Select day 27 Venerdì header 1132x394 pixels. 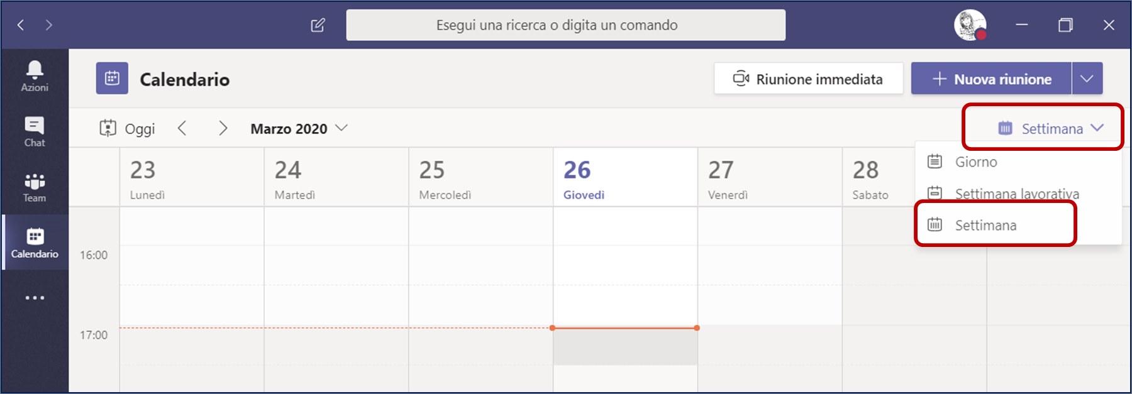click(x=770, y=178)
